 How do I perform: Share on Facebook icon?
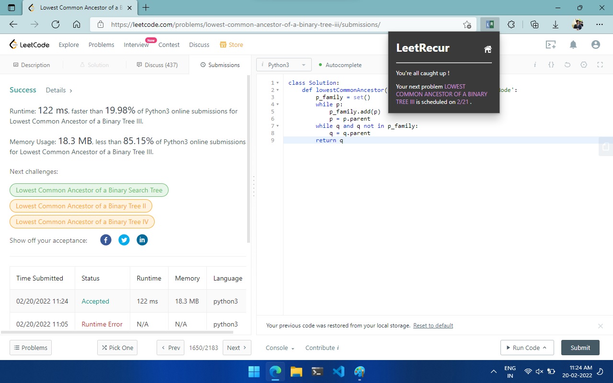(106, 240)
